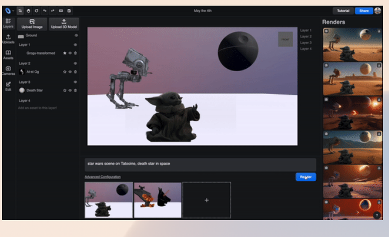
Task: Click the Upload 3D Model button
Action: coord(64,24)
